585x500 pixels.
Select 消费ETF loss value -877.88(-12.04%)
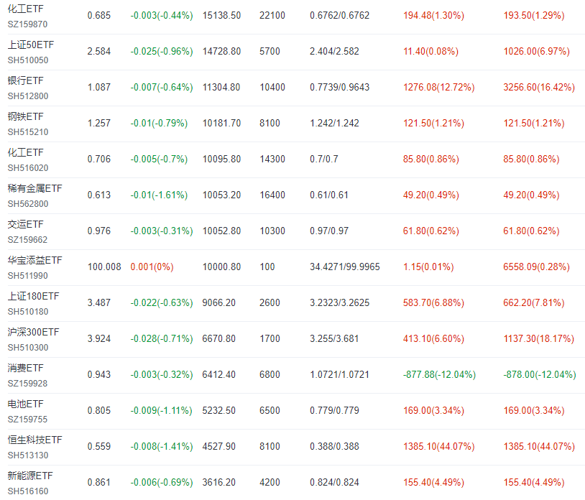tap(439, 374)
